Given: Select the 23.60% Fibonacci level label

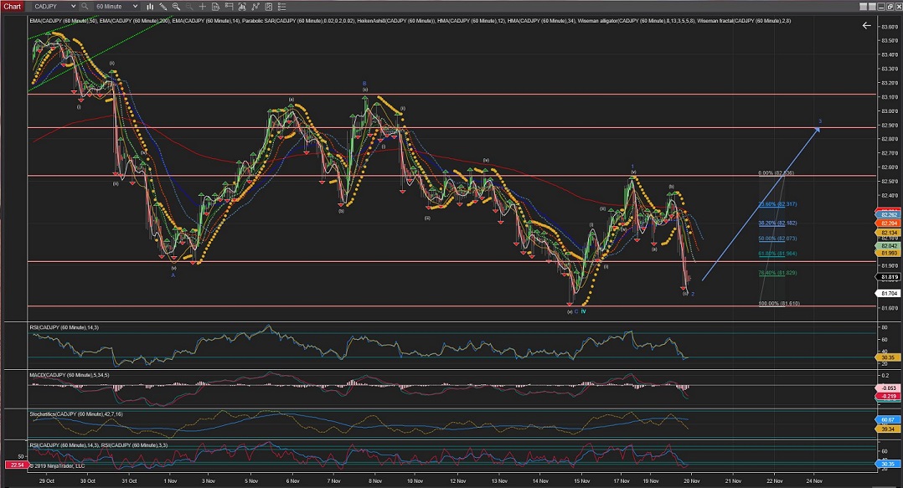Looking at the screenshot, I should click(x=777, y=204).
